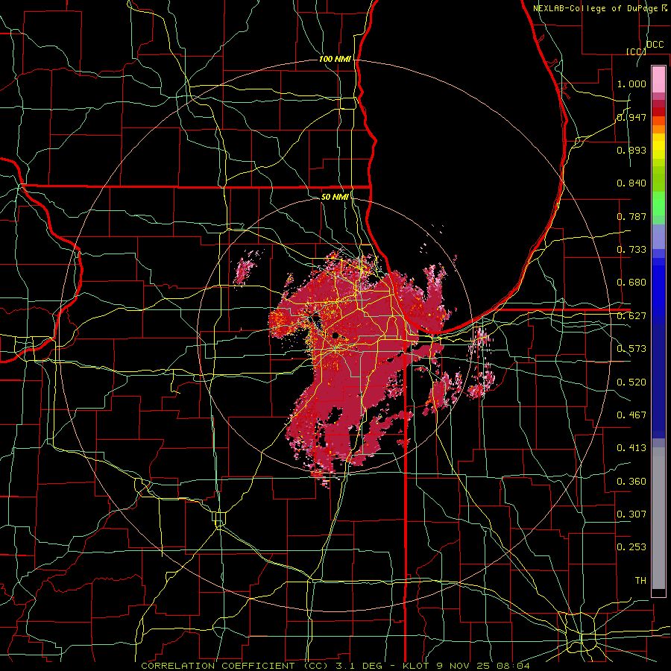Click the TH threshold label

point(640,581)
